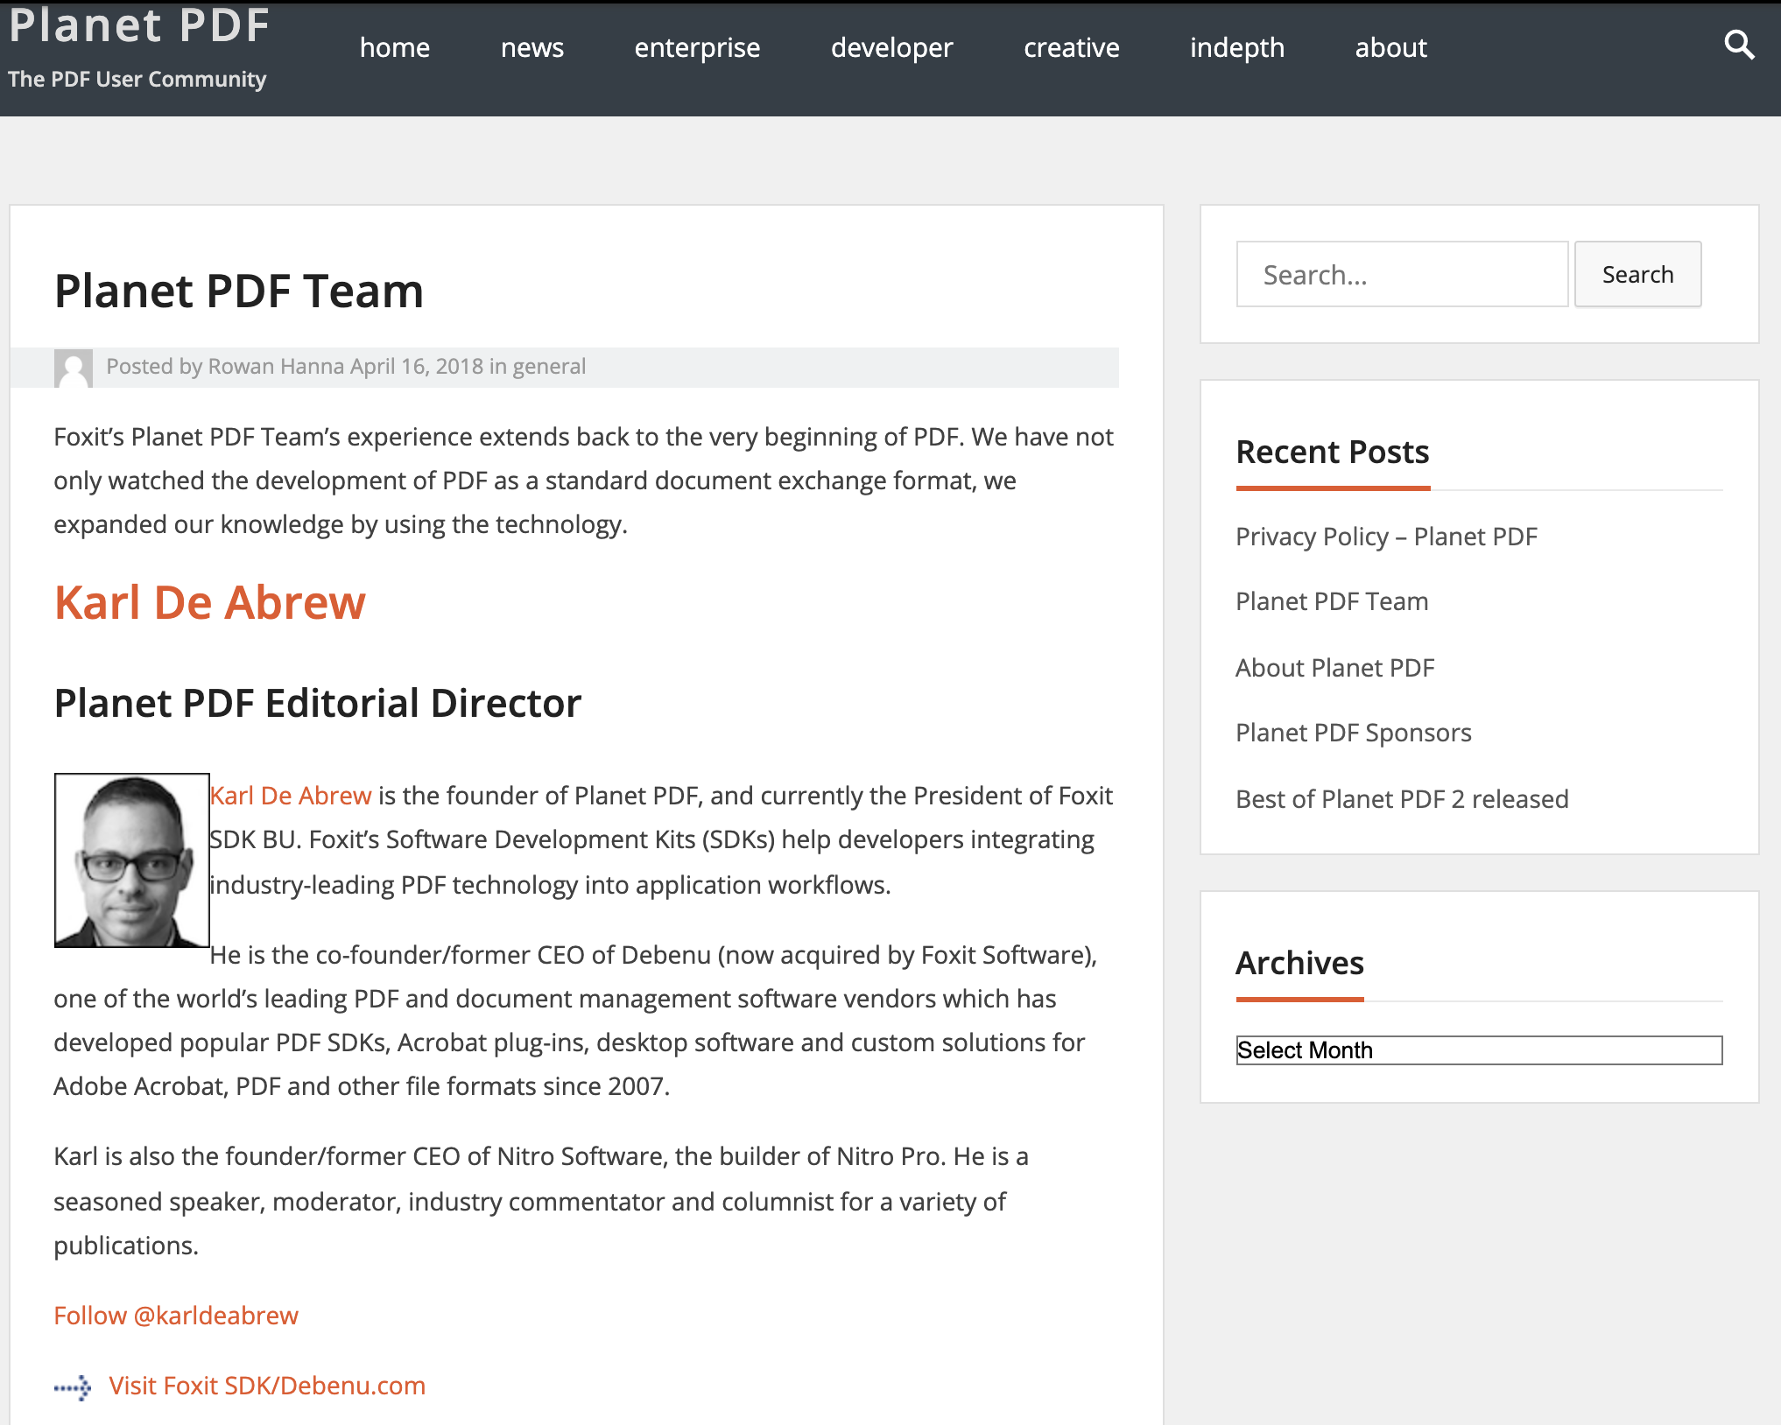Click the Follow @karldeabrew link

pyautogui.click(x=176, y=1316)
